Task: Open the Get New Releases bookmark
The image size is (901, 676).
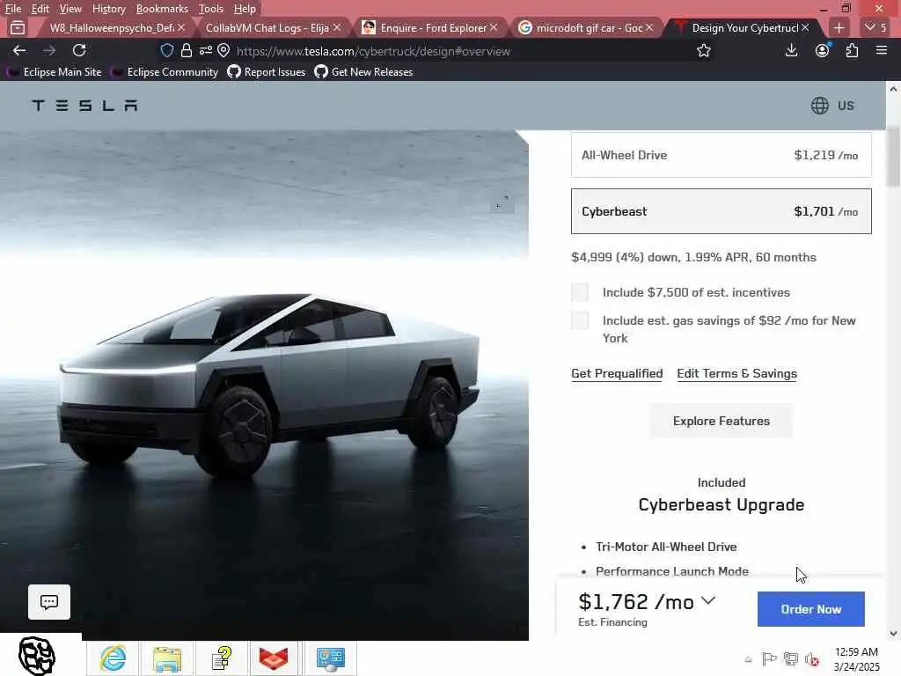Action: [x=363, y=72]
